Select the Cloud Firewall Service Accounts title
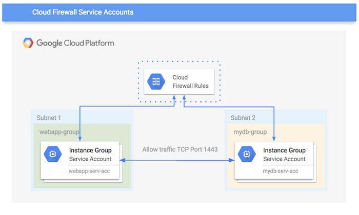 pos(83,12)
